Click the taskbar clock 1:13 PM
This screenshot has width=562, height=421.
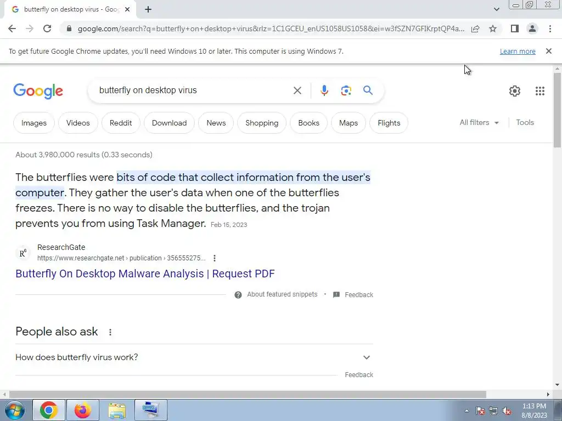tap(534, 410)
